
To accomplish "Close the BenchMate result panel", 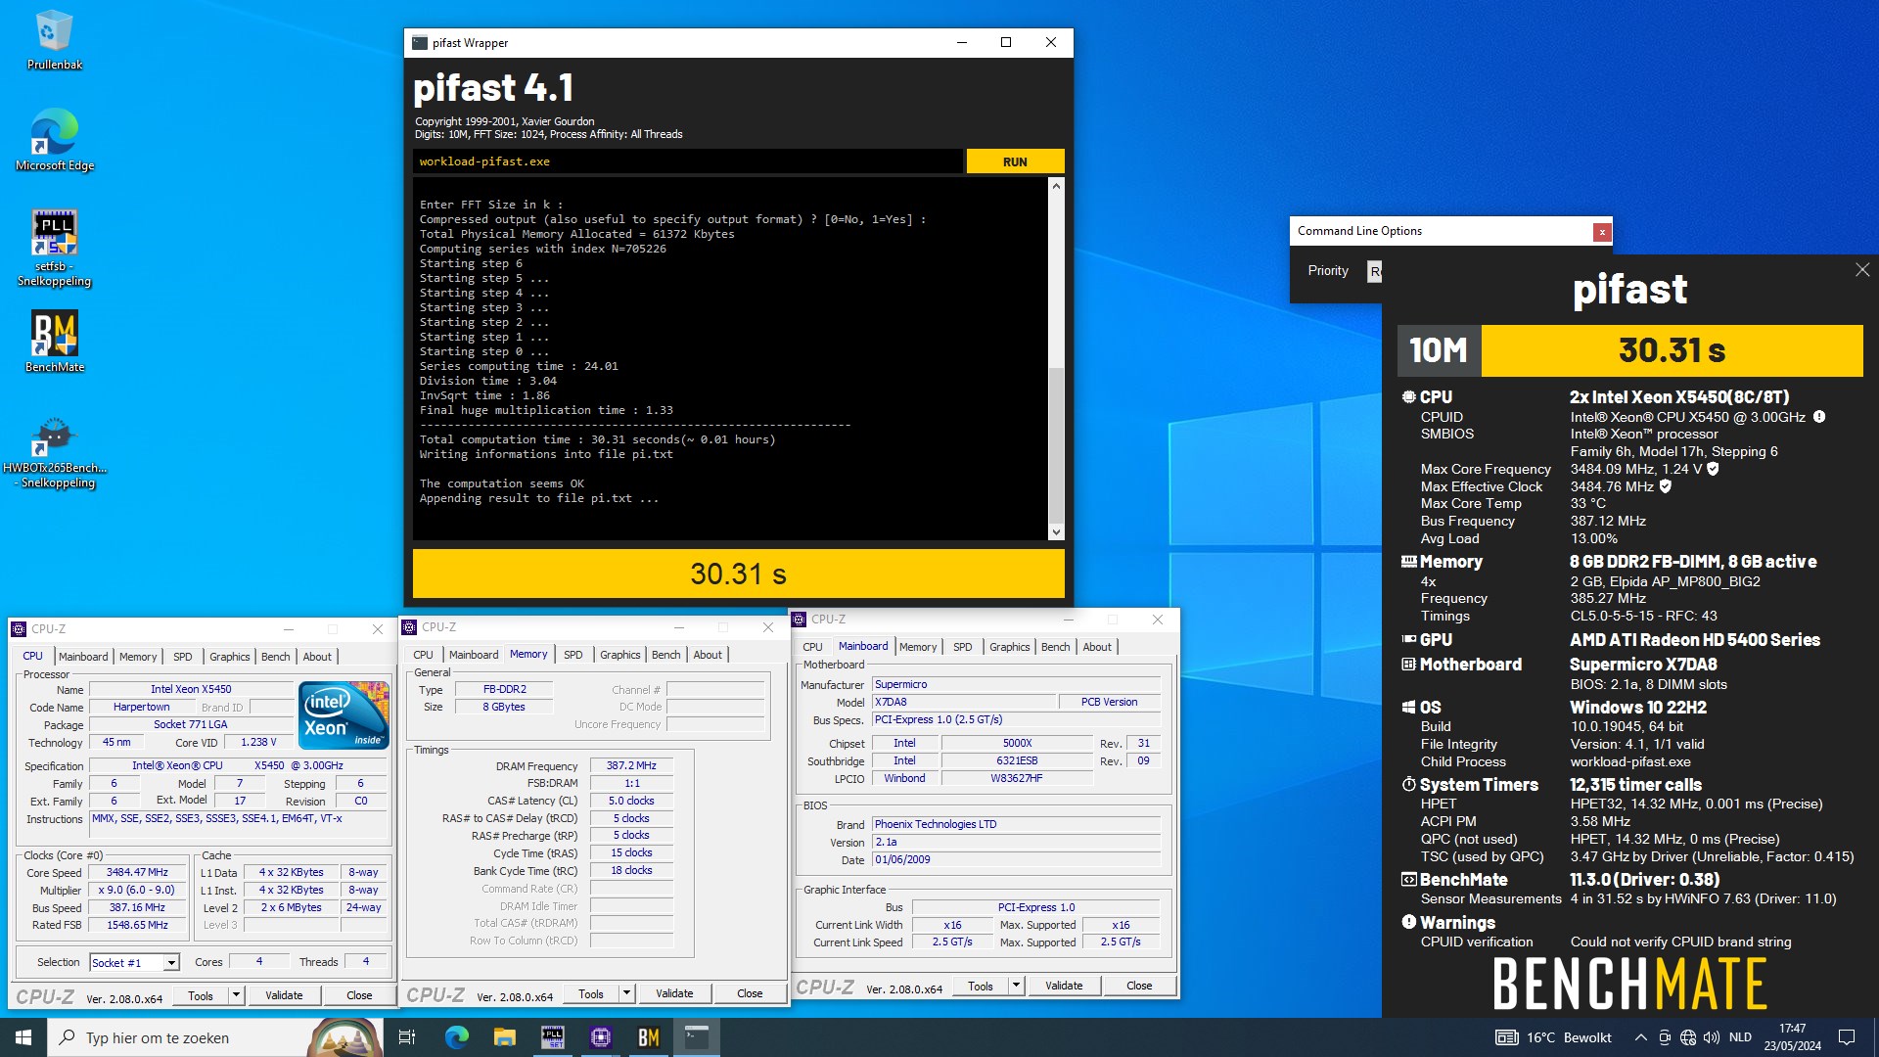I will [1861, 270].
